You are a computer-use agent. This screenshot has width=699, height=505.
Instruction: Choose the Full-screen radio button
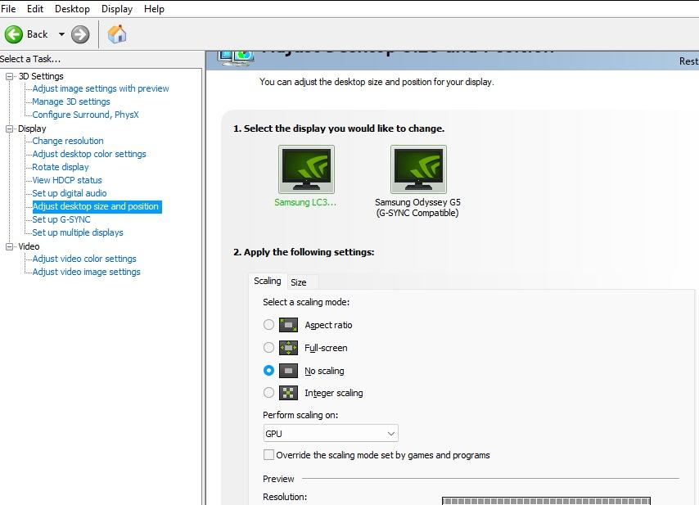(268, 347)
